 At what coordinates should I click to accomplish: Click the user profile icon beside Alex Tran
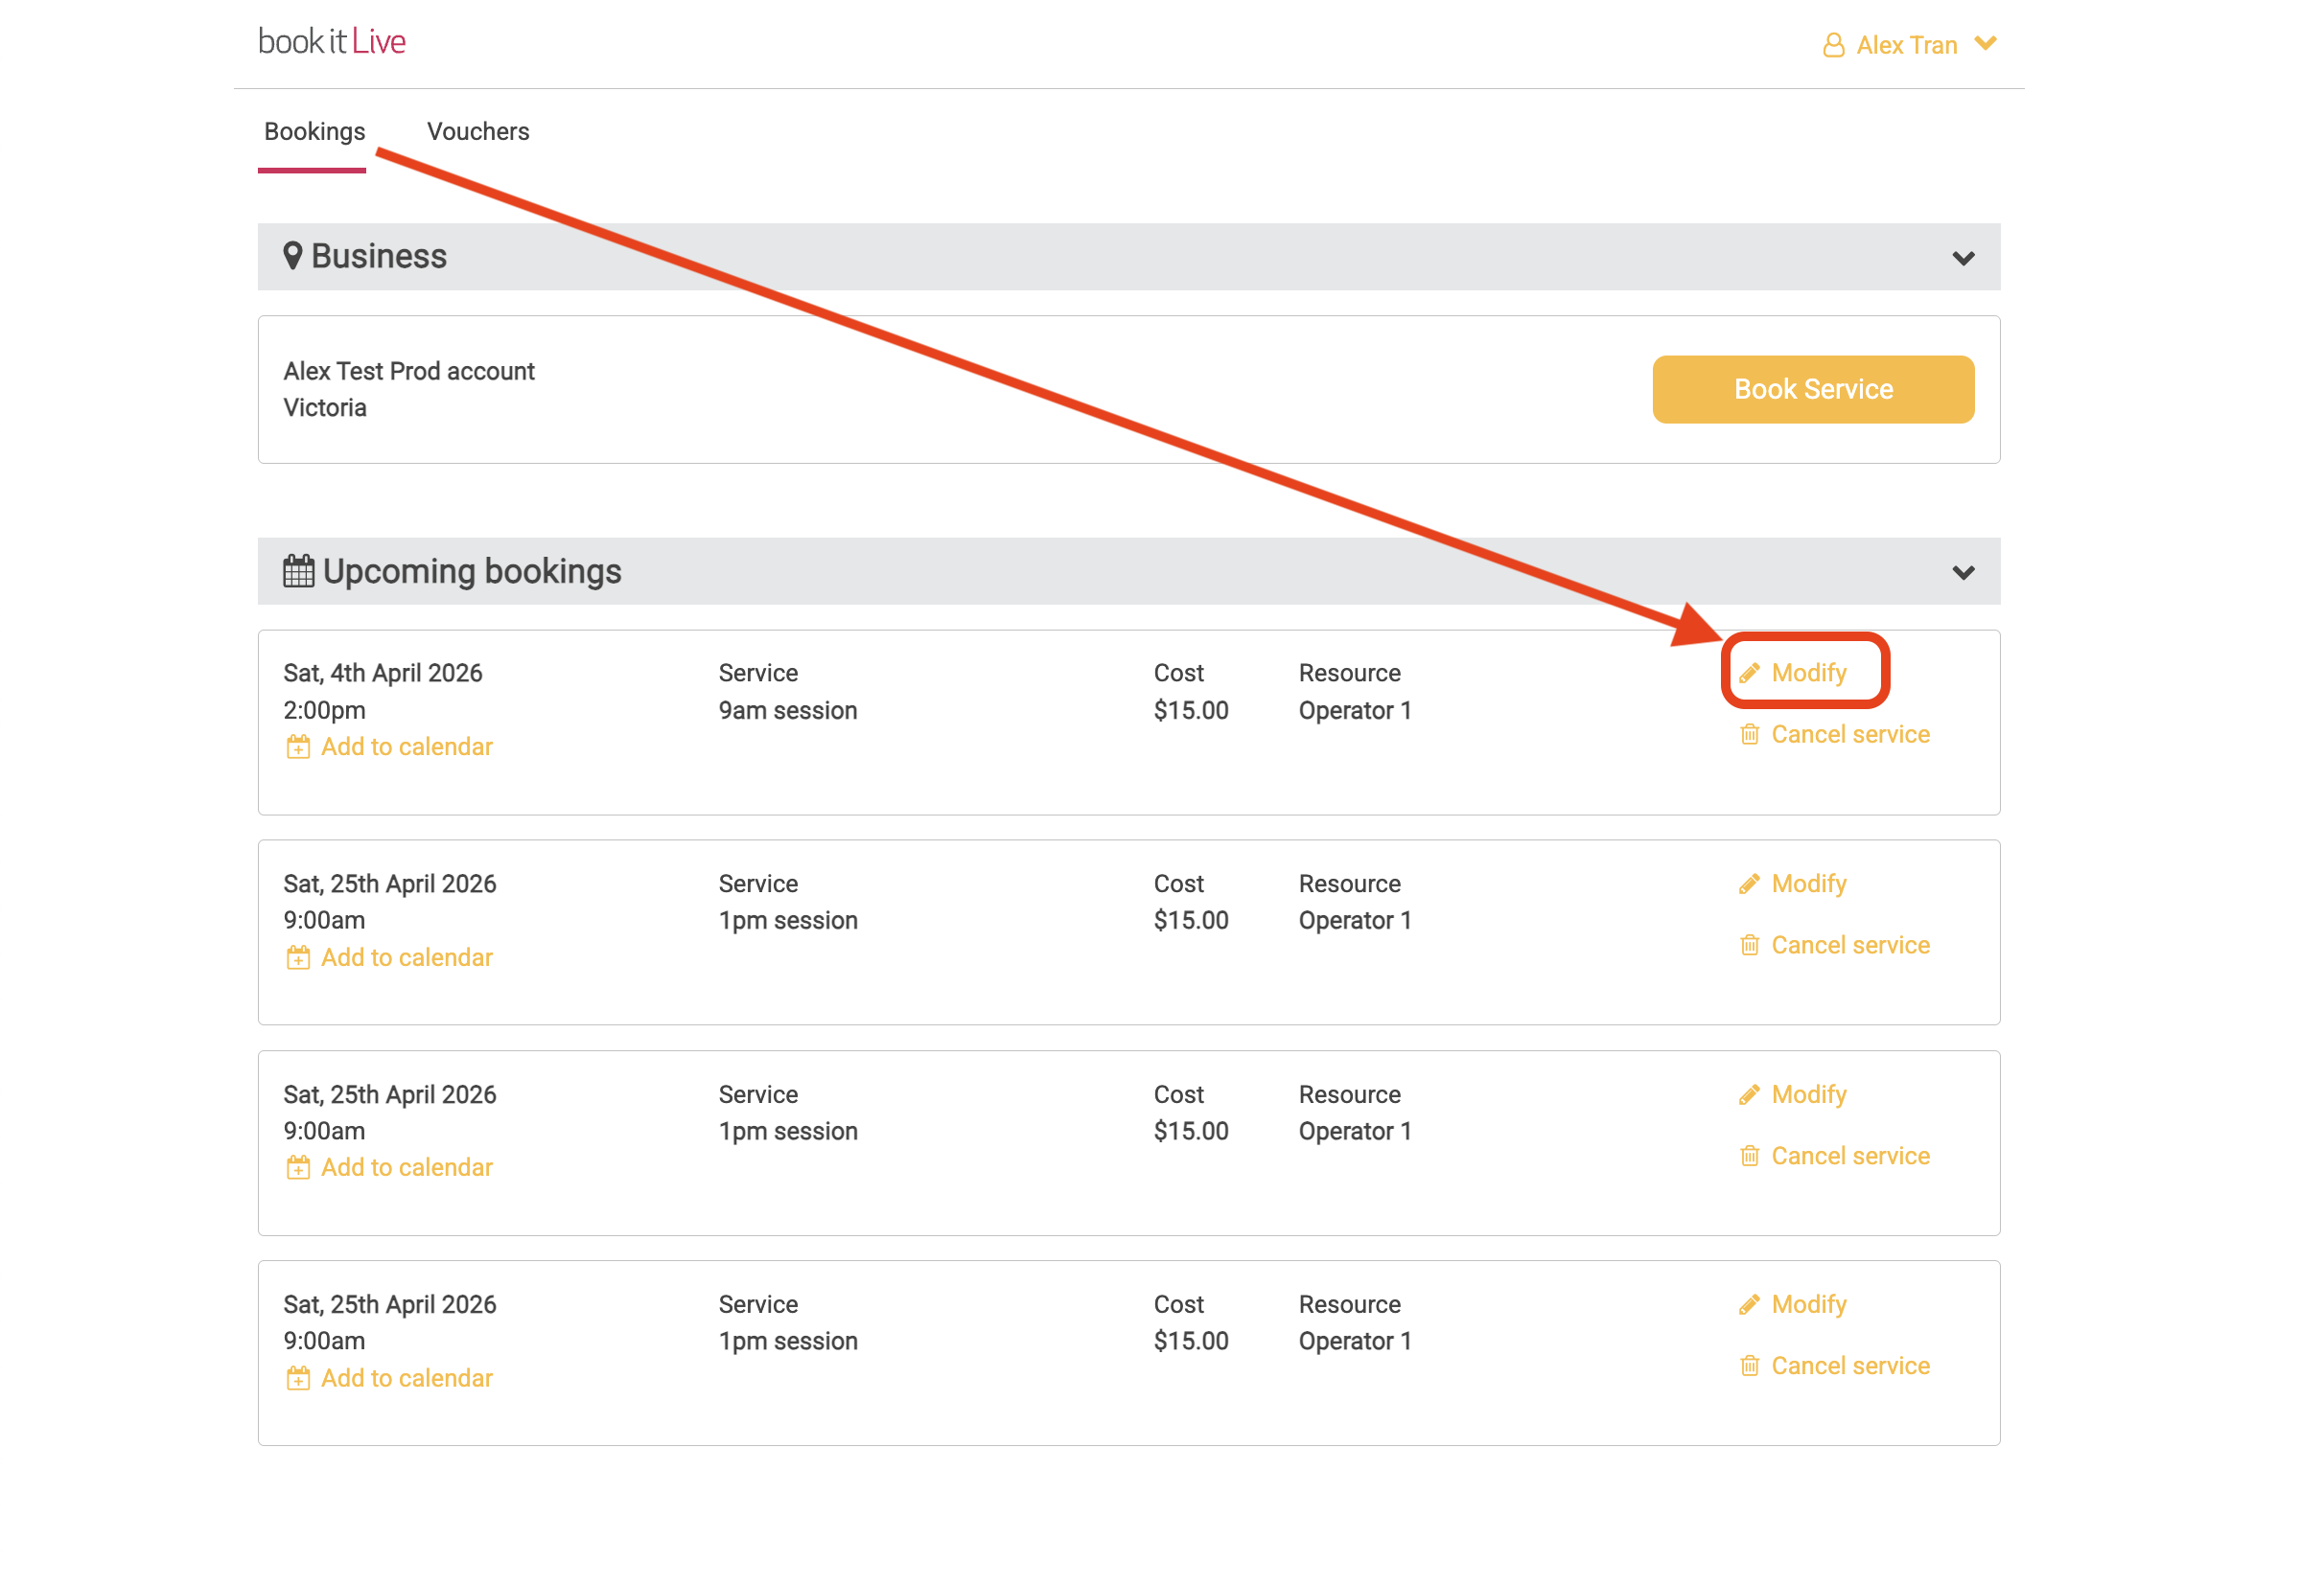coord(1833,45)
